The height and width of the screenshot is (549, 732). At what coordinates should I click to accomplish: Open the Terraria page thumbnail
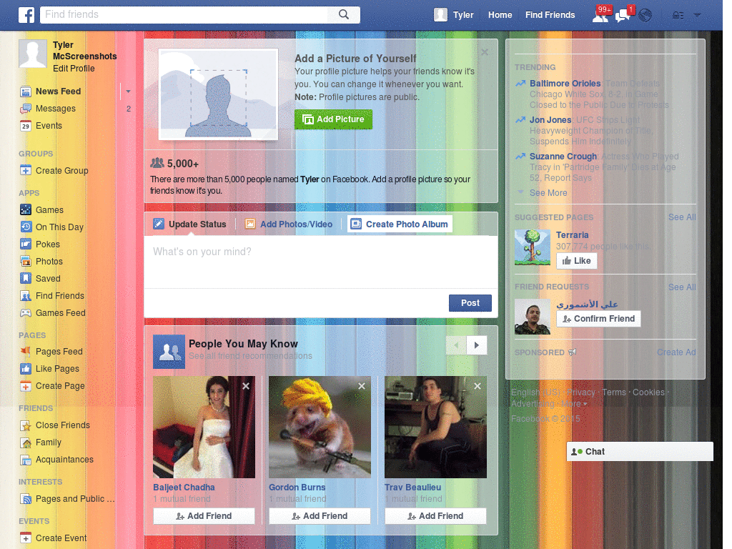tap(532, 247)
